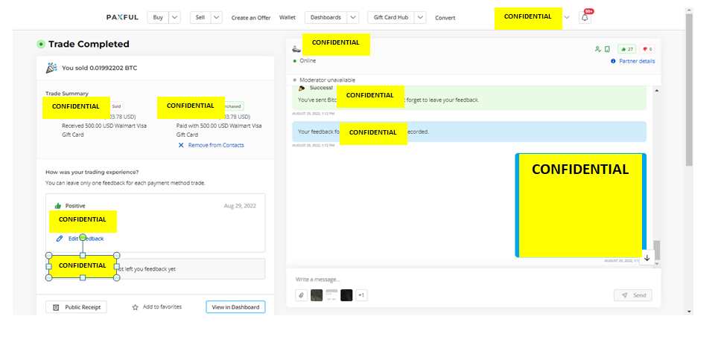Click the pencil icon to edit feedback
This screenshot has width=721, height=342.
coord(60,239)
